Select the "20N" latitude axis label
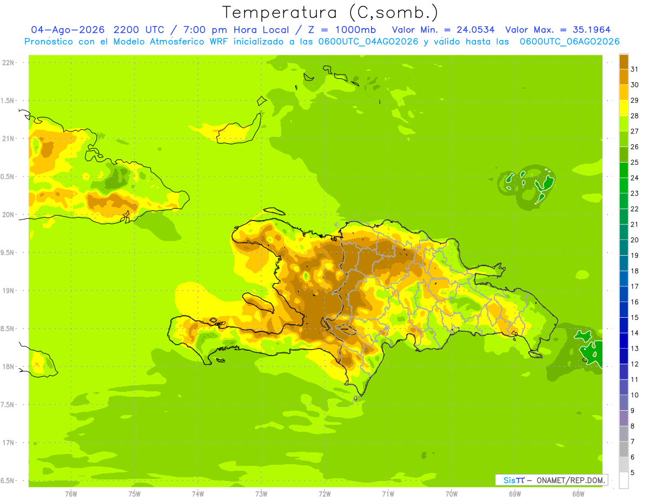The image size is (649, 501). [x=8, y=215]
